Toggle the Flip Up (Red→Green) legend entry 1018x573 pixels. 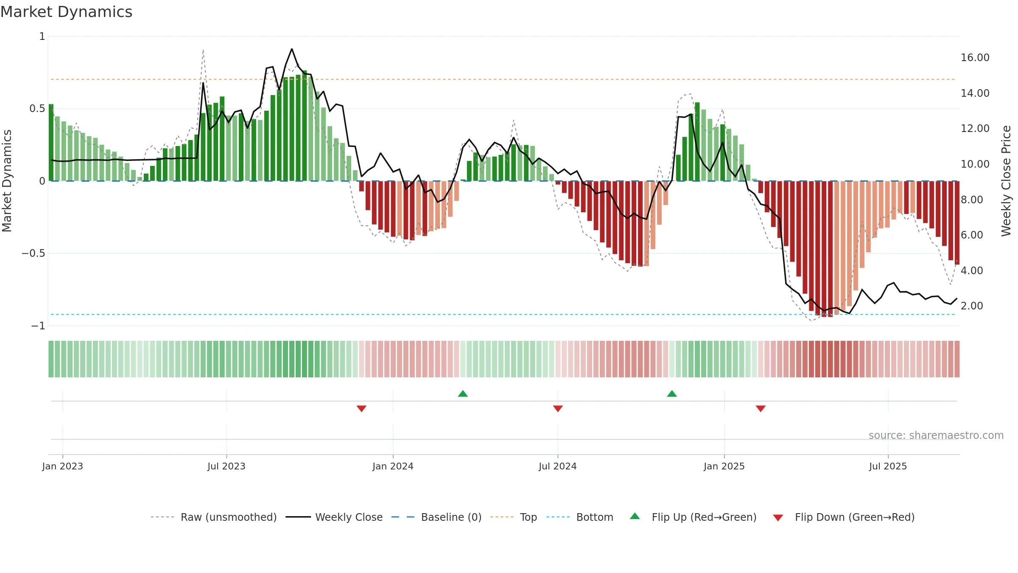coord(693,517)
